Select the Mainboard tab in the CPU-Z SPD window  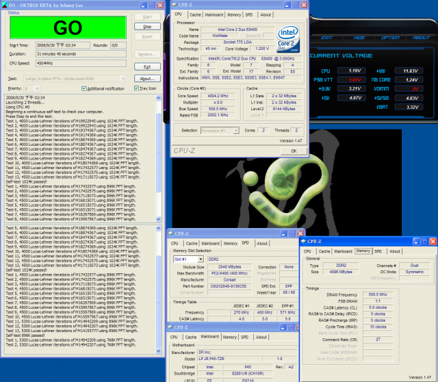(211, 244)
